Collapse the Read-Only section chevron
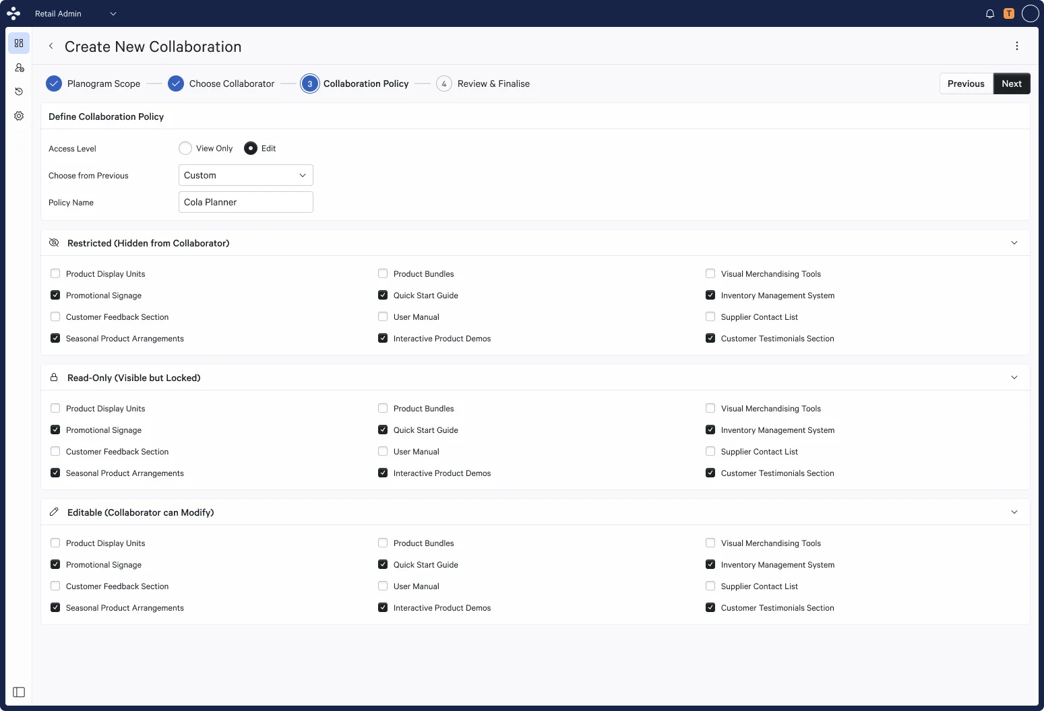The image size is (1044, 711). coord(1014,377)
